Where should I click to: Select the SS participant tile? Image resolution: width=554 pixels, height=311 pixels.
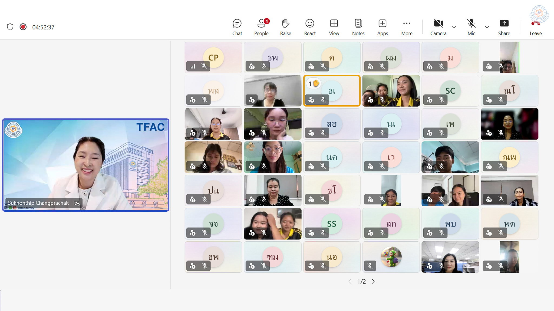pyautogui.click(x=332, y=224)
